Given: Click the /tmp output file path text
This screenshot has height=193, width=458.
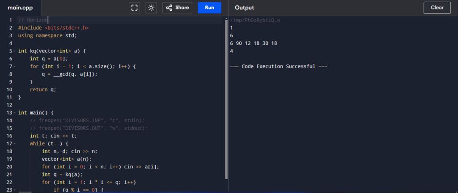Looking at the screenshot, I should (x=255, y=20).
